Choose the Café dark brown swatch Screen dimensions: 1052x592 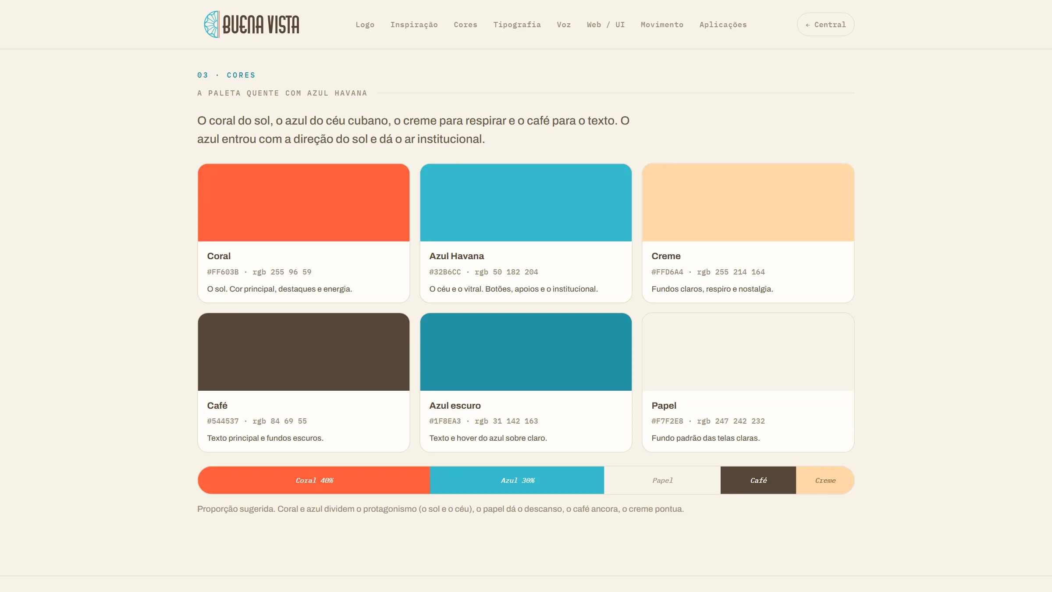point(304,352)
